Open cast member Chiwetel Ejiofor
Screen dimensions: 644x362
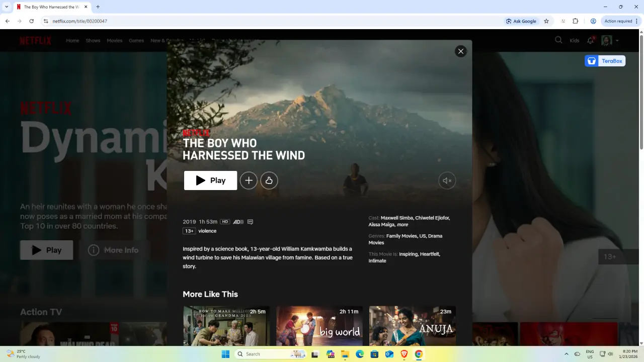433,218
